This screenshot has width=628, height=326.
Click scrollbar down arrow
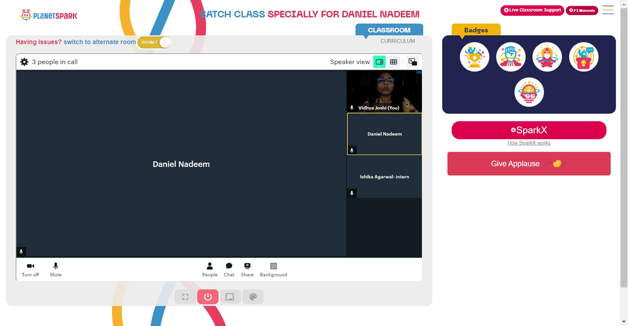[x=624, y=322]
